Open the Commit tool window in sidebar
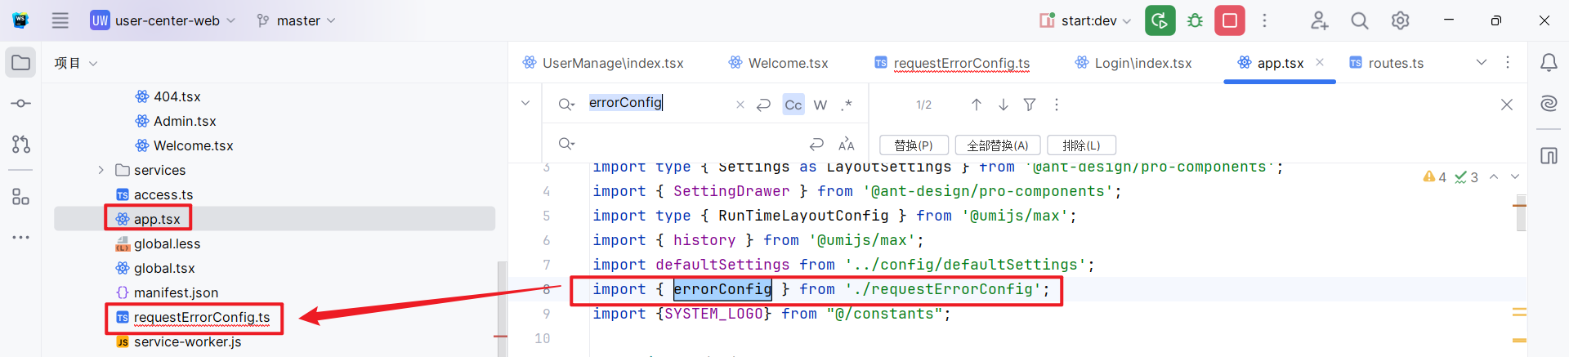The image size is (1569, 357). point(21,104)
